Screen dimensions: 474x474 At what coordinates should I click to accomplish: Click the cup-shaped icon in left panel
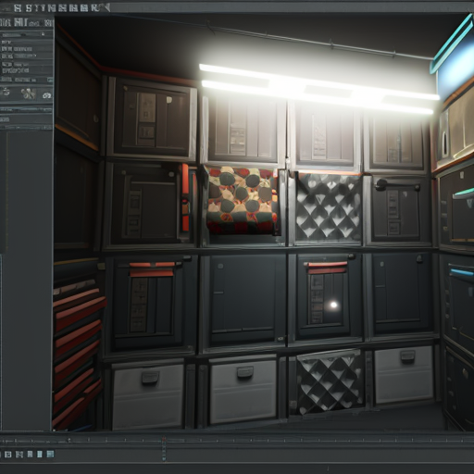click(x=6, y=93)
